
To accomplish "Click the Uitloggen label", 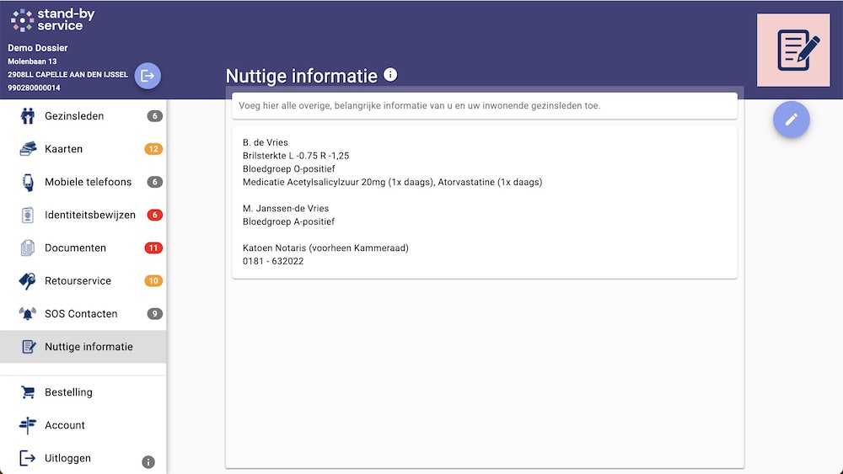I will pos(67,458).
